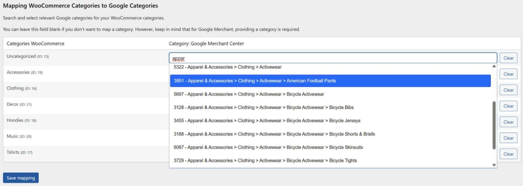Click the Google category search field containing 'appar'

coord(333,58)
